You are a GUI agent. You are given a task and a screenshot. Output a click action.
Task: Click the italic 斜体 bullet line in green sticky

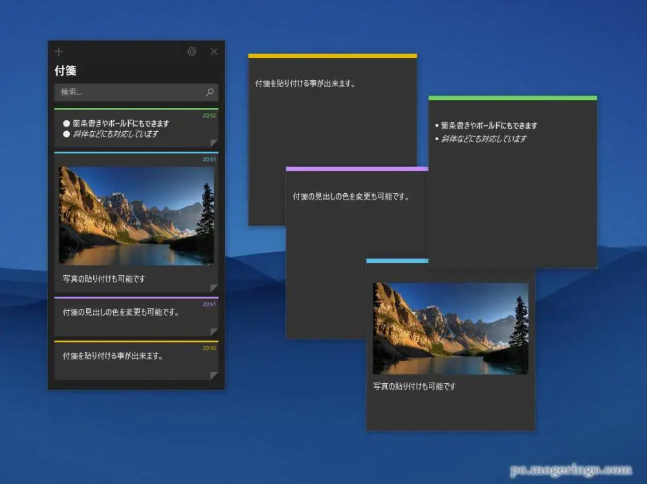(x=484, y=139)
